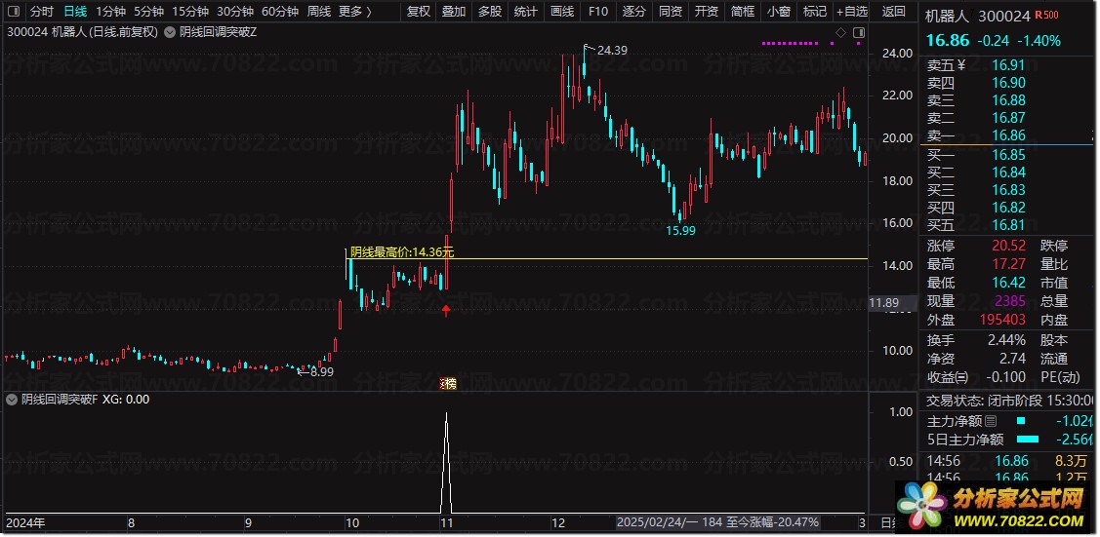Expand the 阴线回调突破F sub-chart indicator menu

[12, 400]
